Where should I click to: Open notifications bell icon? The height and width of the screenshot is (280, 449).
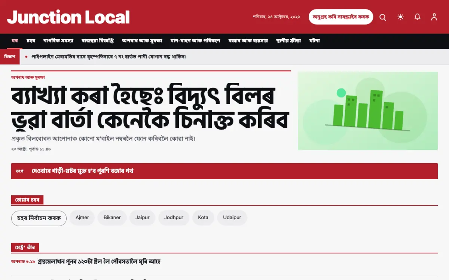(418, 17)
